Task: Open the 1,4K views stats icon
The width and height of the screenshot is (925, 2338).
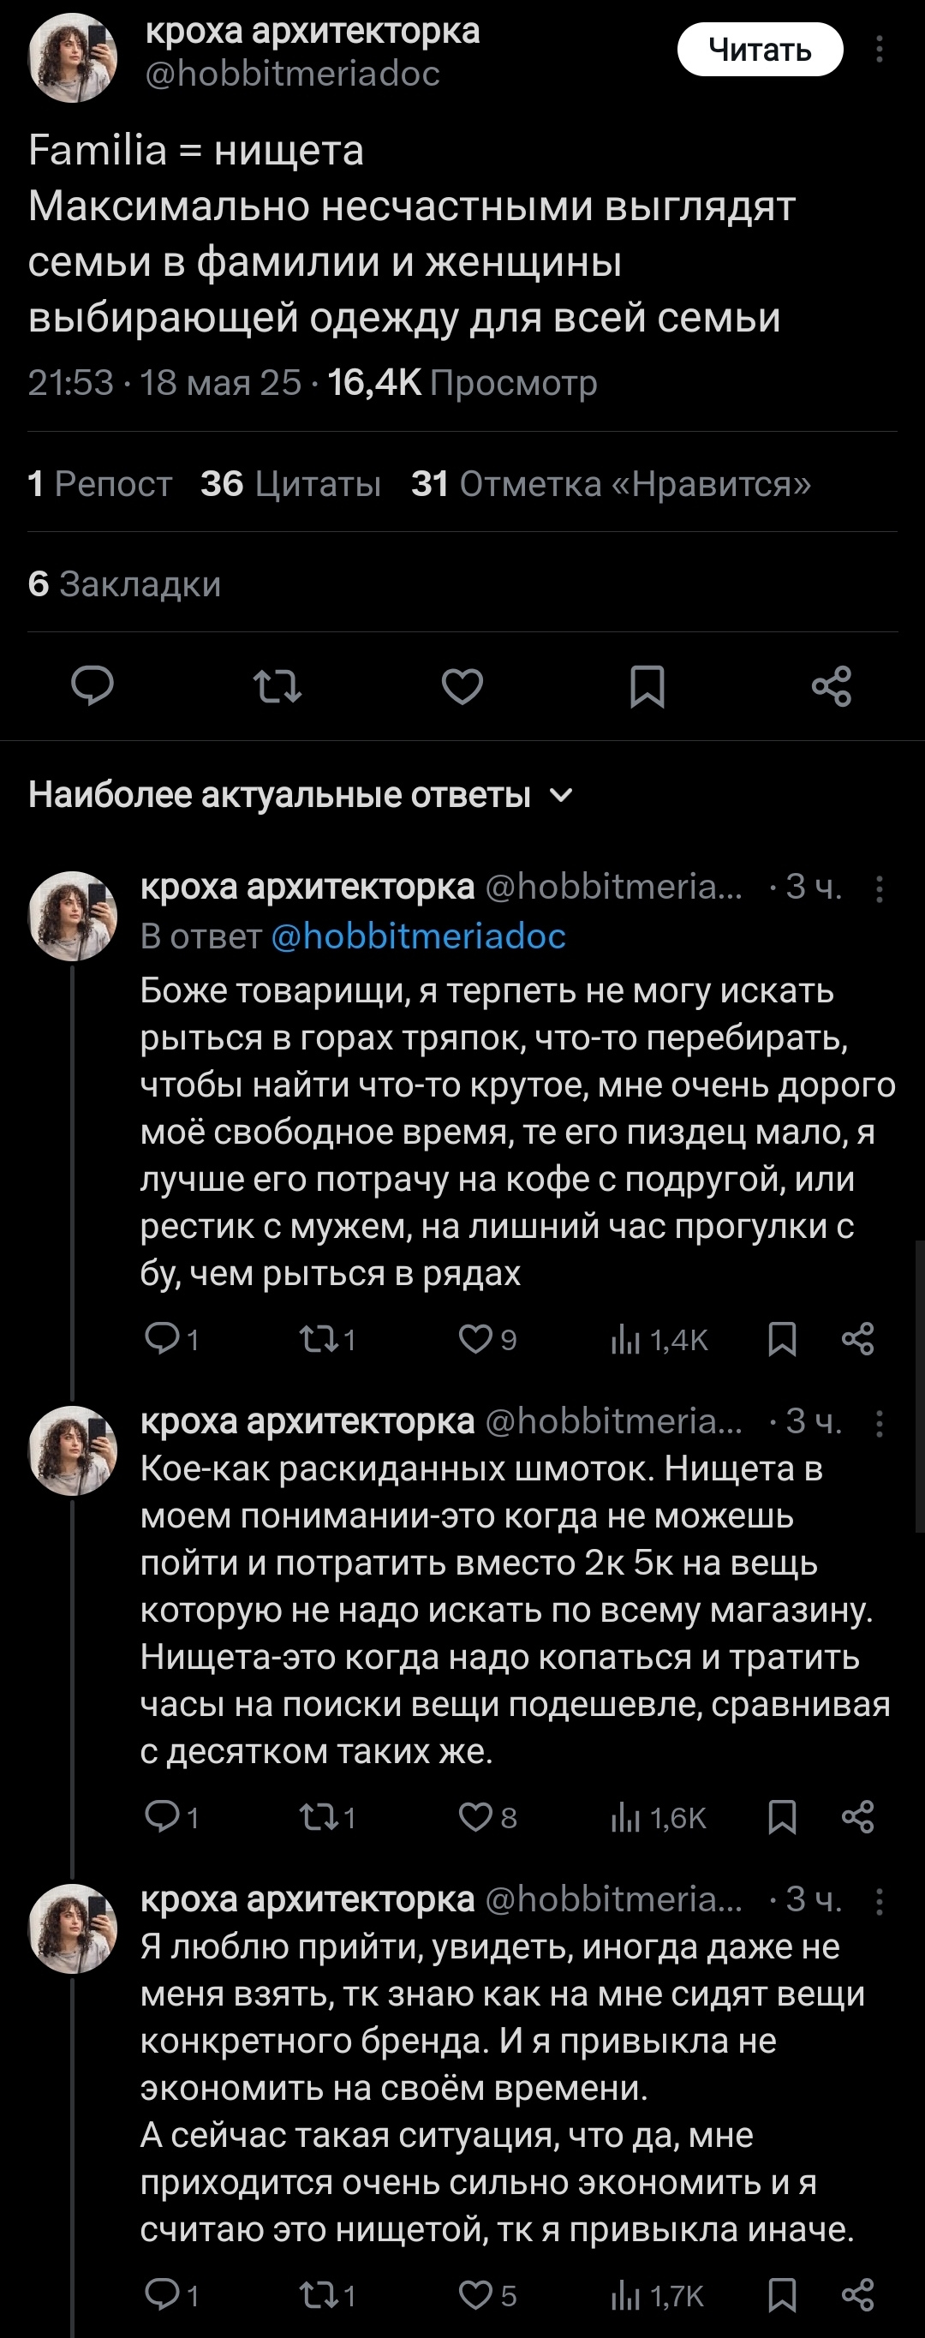Action: [625, 1339]
